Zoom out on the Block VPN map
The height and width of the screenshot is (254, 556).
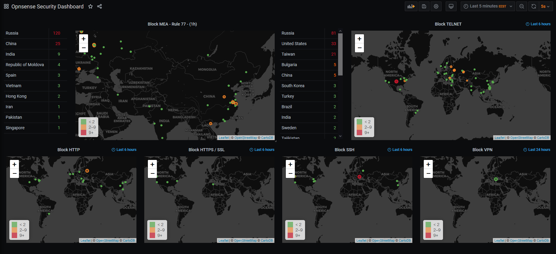tap(428, 173)
